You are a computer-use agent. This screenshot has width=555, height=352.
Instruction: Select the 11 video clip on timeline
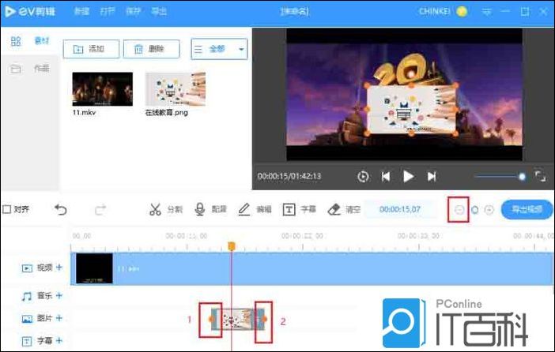(311, 268)
